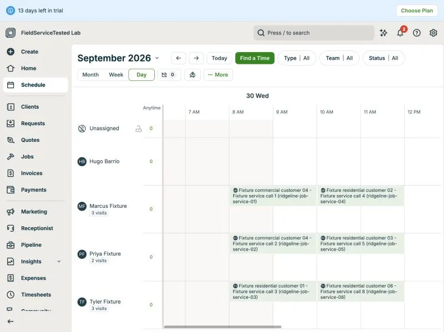Open Pipeline in sidebar

pos(31,245)
